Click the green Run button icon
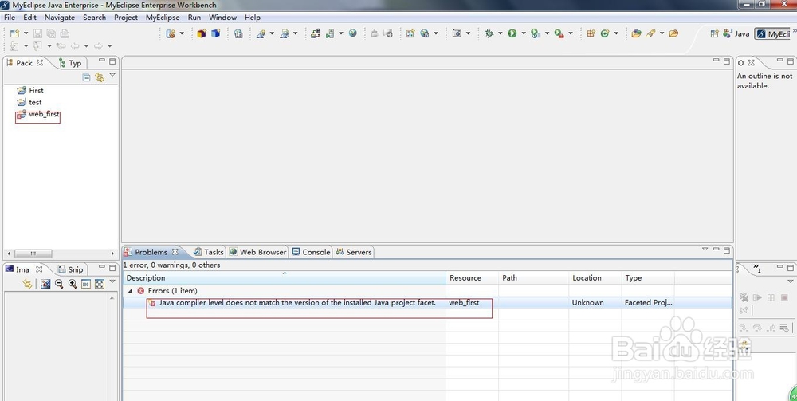 512,33
